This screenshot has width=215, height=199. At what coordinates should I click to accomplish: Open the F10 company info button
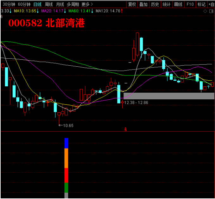[190, 4]
